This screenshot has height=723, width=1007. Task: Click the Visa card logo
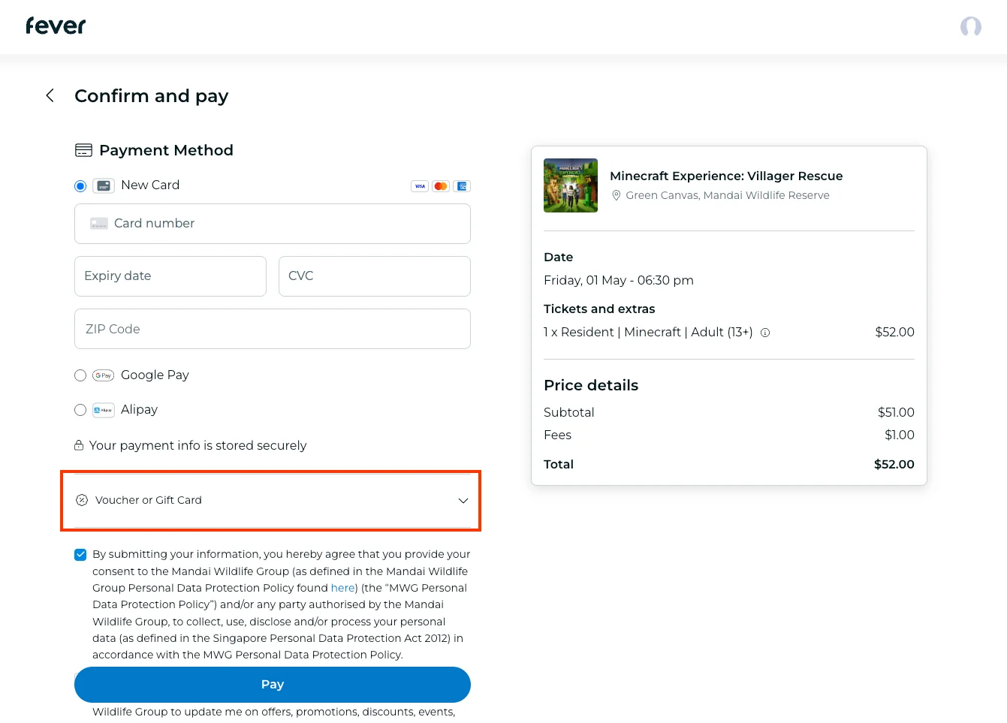tap(420, 186)
